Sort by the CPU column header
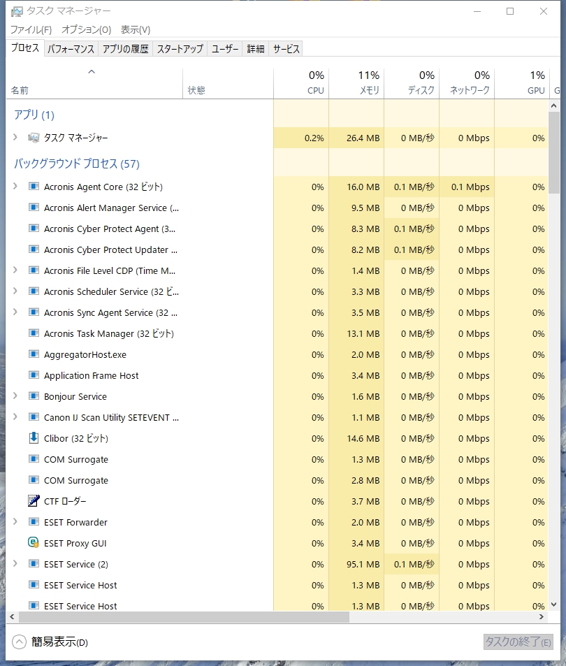Screen dimensions: 566x666 click(x=301, y=84)
